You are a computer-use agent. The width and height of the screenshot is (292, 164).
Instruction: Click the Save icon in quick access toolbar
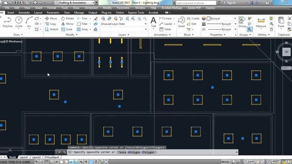point(16,3)
